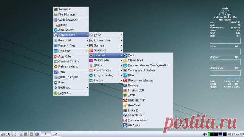Click the Ceni icon in Internet submenu

point(125,55)
